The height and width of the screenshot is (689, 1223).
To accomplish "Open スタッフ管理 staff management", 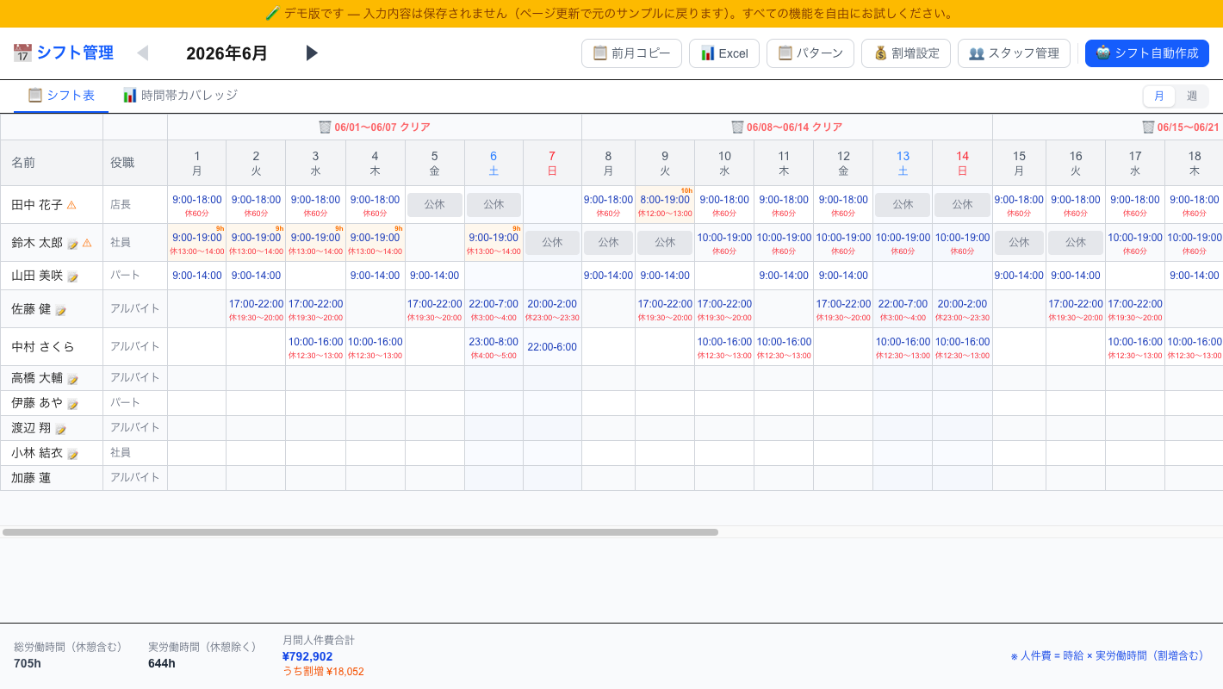I will pyautogui.click(x=1014, y=53).
